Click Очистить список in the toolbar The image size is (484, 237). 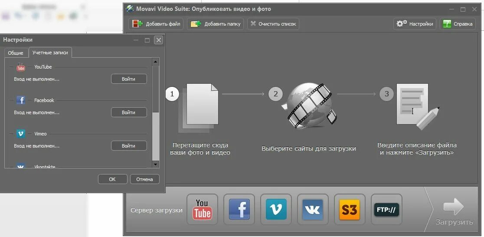click(x=273, y=24)
